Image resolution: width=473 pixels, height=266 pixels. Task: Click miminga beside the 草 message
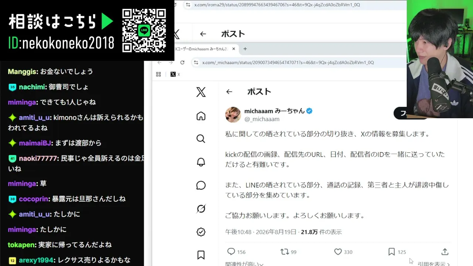22,184
